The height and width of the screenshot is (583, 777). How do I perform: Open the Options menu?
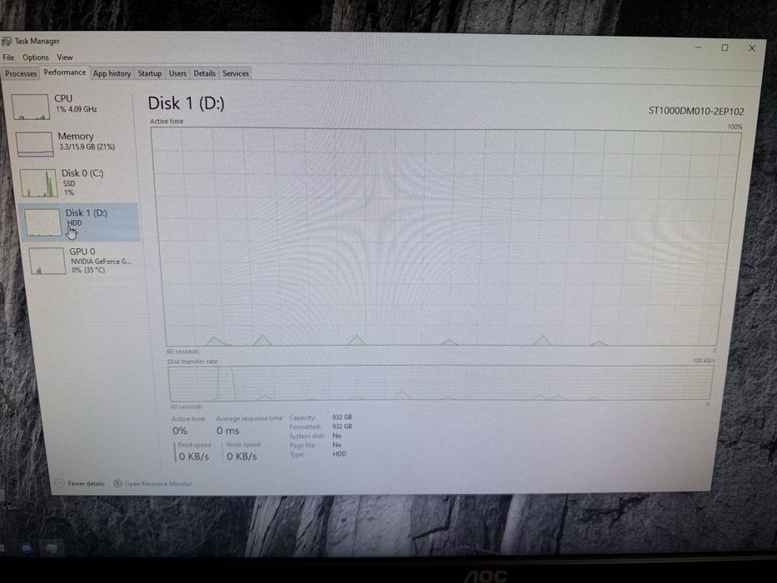pyautogui.click(x=36, y=57)
